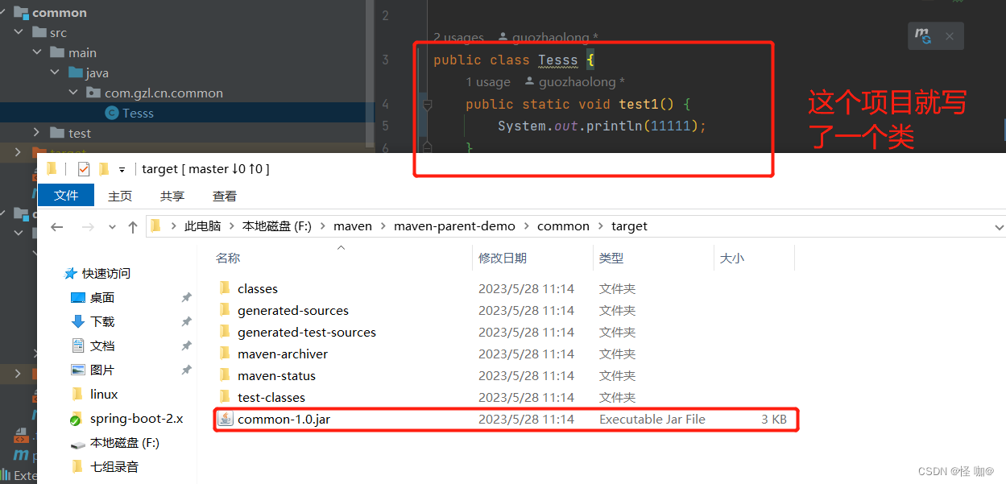Click common breadcrumb segment
The width and height of the screenshot is (1006, 484).
[x=563, y=226]
